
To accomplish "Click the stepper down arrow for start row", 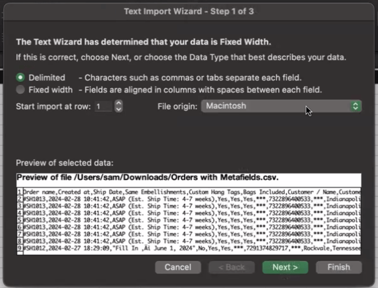I will point(117,109).
